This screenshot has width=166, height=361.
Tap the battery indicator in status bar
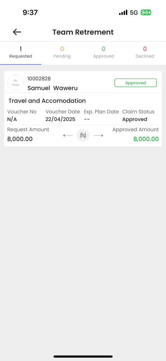click(x=146, y=12)
